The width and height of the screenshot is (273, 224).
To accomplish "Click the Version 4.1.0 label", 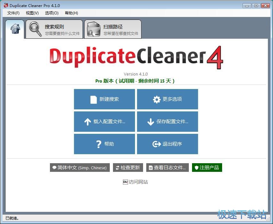I will point(136,74).
